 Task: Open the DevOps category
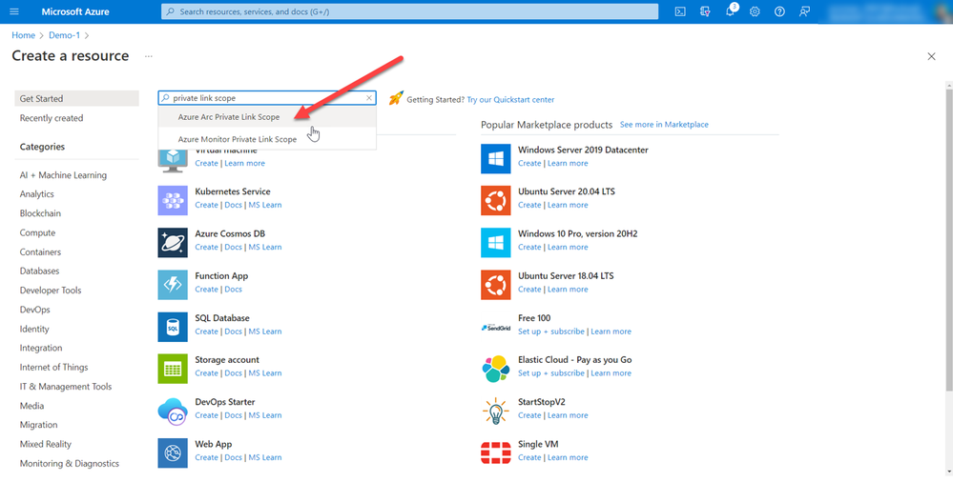pyautogui.click(x=34, y=310)
